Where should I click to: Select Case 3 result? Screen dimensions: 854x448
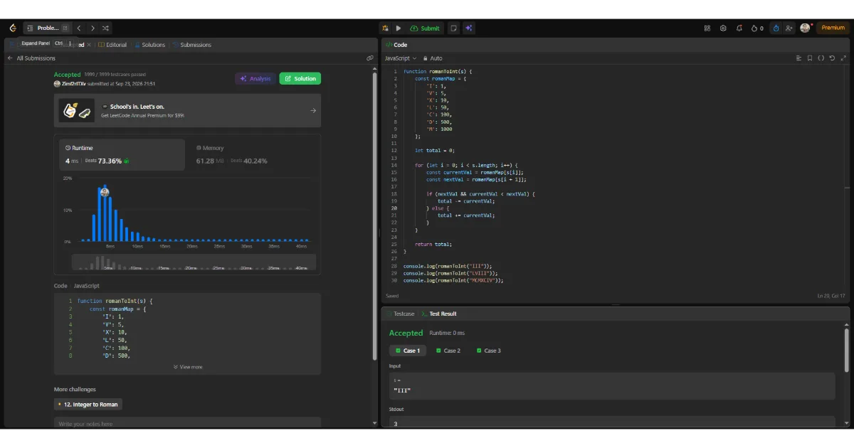click(x=489, y=351)
